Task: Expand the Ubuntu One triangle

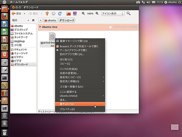Action: coord(40,27)
